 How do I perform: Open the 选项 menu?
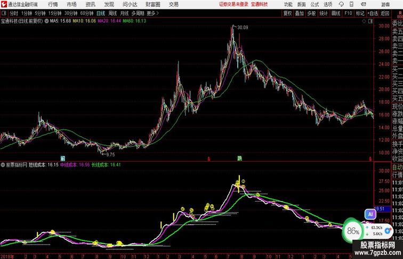328,4
